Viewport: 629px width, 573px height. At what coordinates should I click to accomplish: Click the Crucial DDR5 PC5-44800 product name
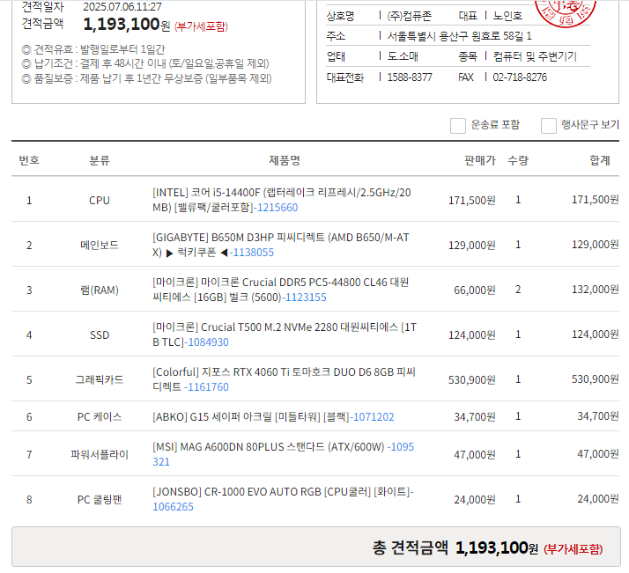point(281,290)
